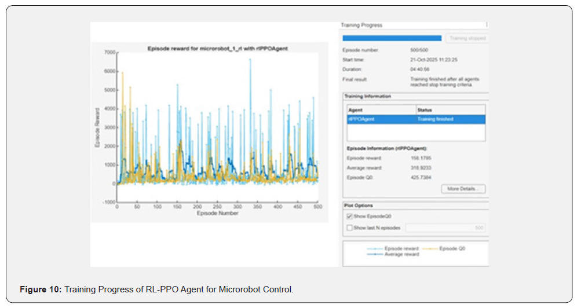Click the 7000 y-axis tick label

click(110, 53)
